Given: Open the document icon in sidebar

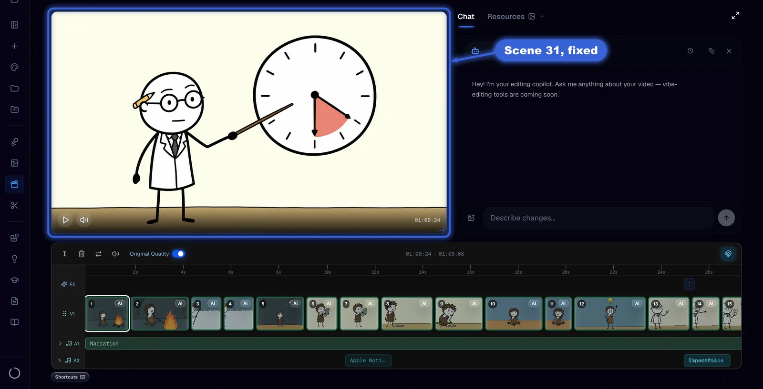Looking at the screenshot, I should tap(14, 301).
